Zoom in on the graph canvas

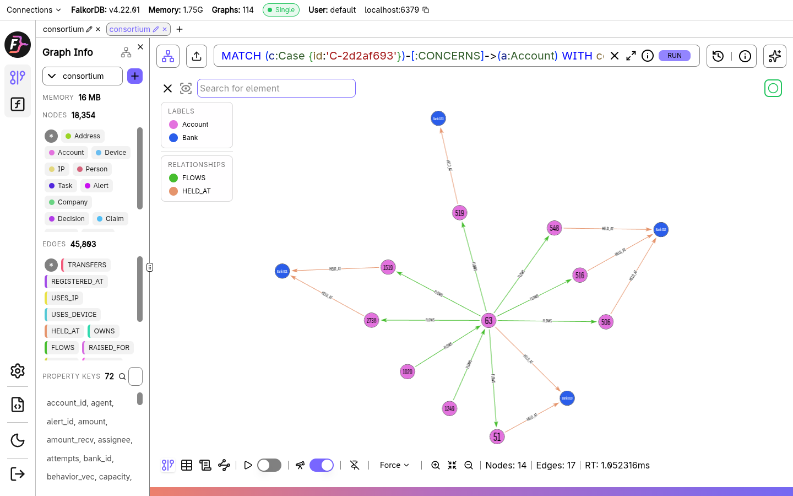coord(436,465)
